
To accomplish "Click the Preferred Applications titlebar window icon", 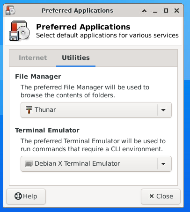I will point(10,10).
